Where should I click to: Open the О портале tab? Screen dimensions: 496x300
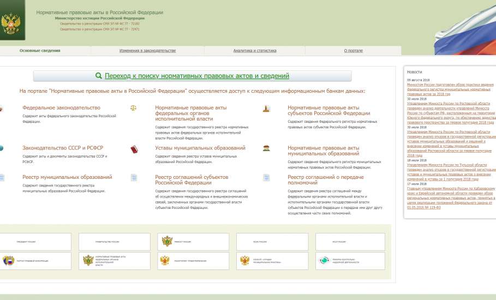point(354,51)
